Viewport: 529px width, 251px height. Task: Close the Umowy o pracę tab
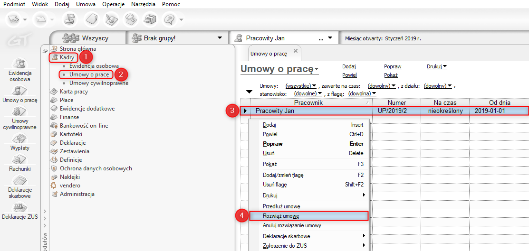pos(295,51)
